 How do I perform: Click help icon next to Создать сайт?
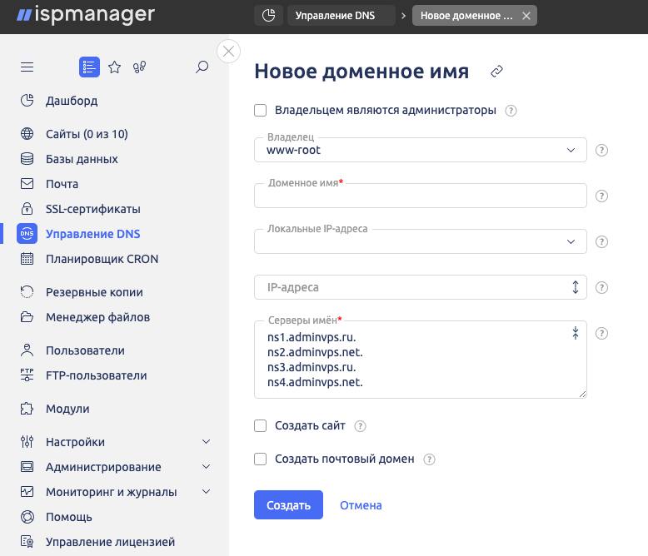click(361, 426)
